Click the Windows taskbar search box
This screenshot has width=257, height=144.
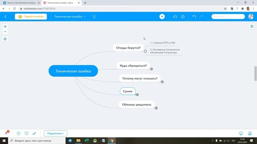click(x=37, y=140)
